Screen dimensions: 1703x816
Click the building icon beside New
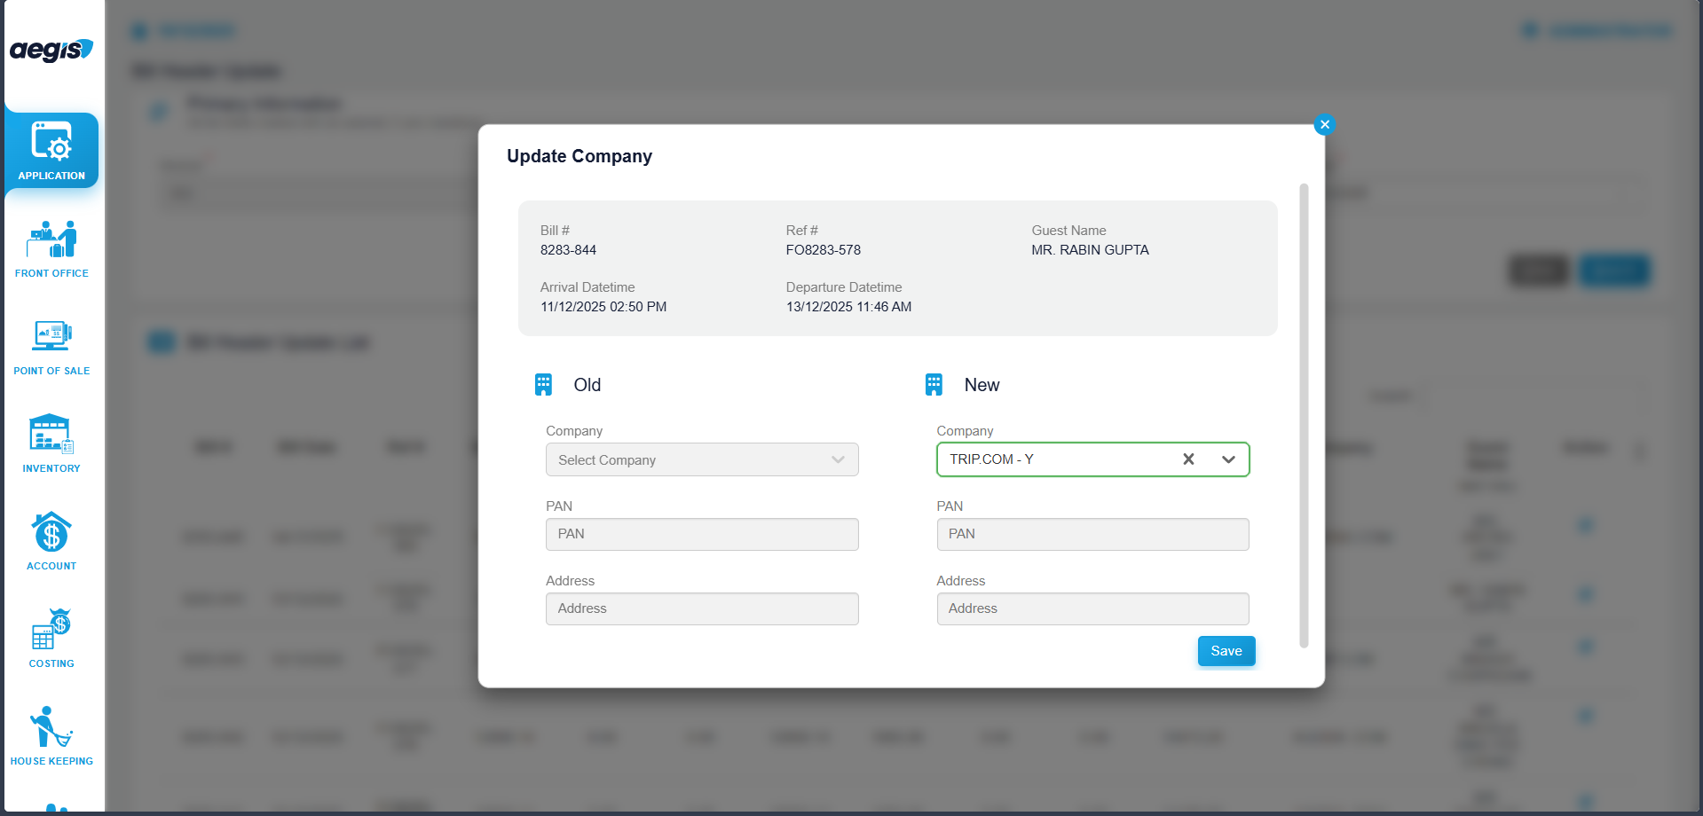coord(934,385)
